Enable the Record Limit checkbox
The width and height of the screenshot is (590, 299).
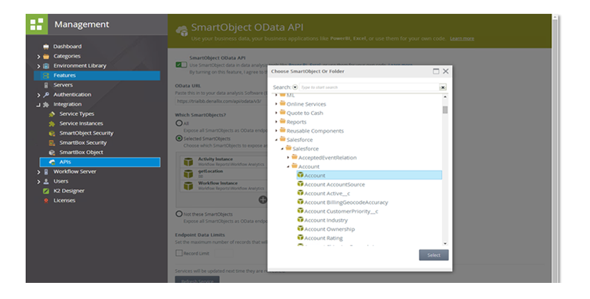[179, 253]
